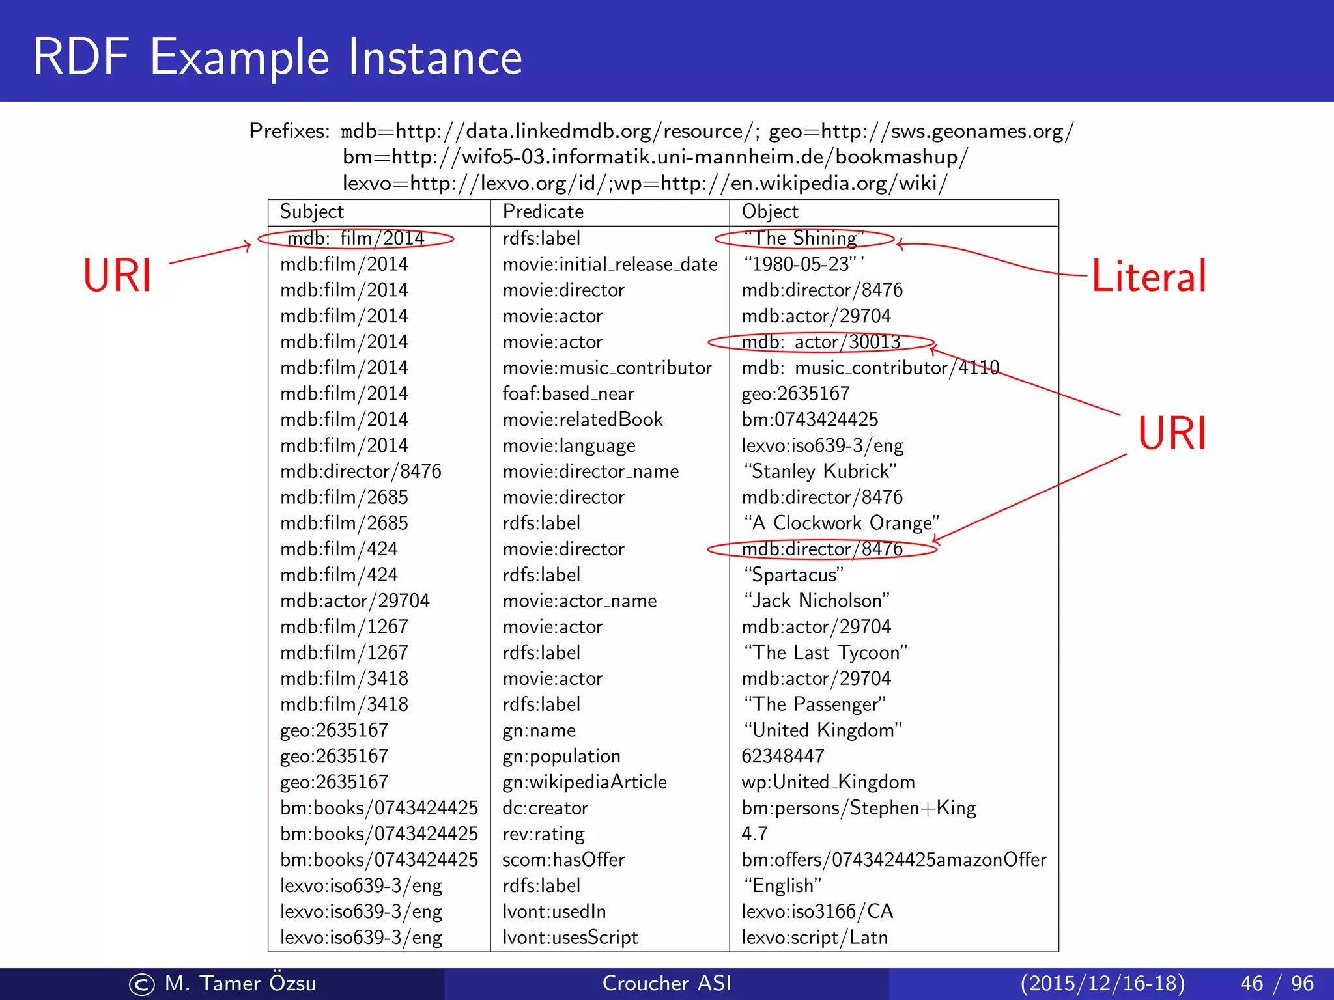The image size is (1334, 1000).
Task: Select the literal "A Clockwork Orange"
Action: (842, 523)
